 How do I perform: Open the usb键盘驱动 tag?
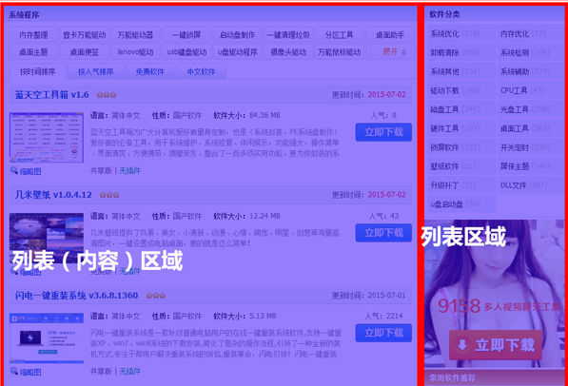click(x=186, y=52)
